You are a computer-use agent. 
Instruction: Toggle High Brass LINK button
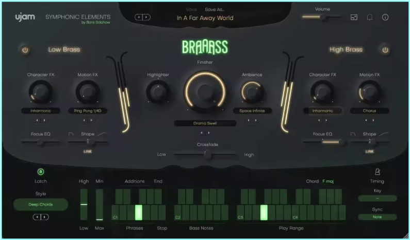point(369,152)
